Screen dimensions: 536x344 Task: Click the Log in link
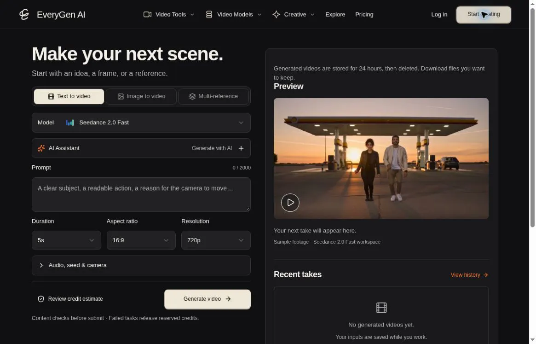coord(439,14)
